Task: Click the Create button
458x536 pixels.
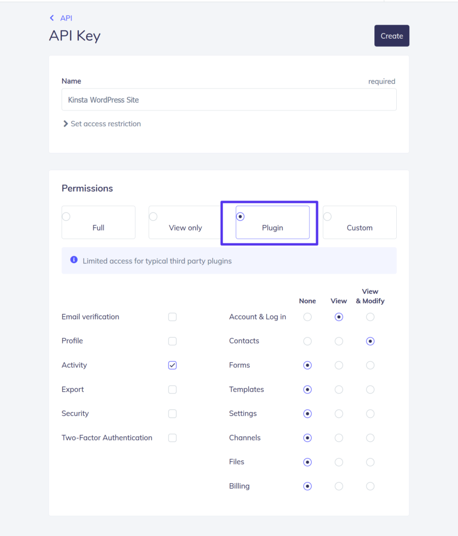Action: click(392, 36)
